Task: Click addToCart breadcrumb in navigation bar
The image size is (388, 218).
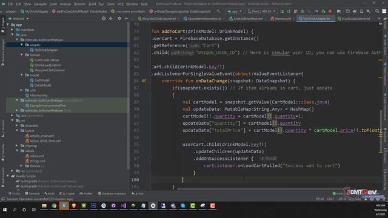Action: 79,12
